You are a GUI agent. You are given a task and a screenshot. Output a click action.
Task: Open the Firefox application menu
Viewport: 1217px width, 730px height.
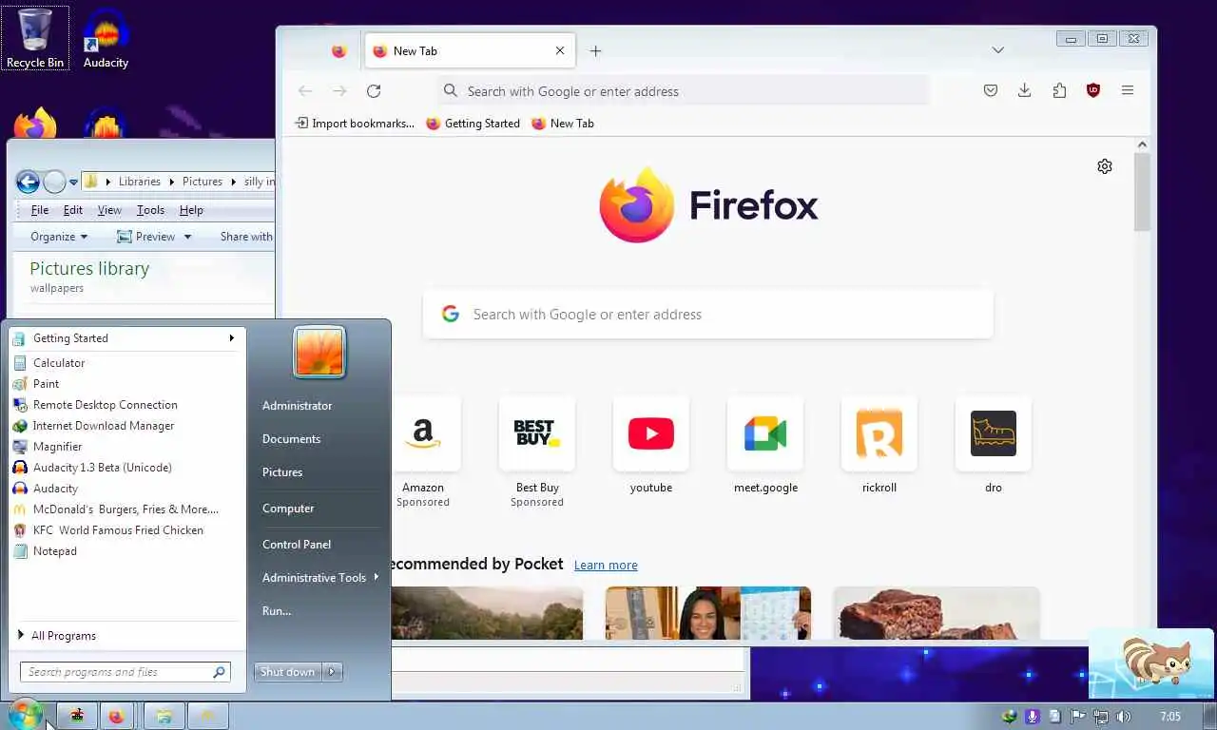tap(1128, 90)
